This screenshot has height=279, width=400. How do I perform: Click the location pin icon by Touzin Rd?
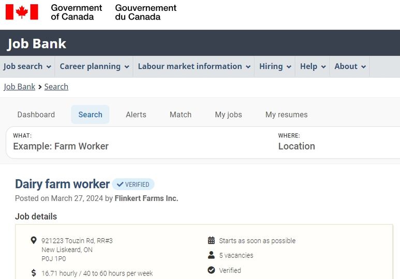click(34, 240)
